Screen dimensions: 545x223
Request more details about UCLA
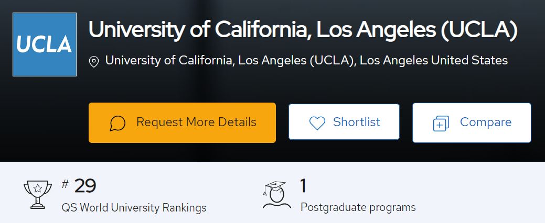[182, 123]
